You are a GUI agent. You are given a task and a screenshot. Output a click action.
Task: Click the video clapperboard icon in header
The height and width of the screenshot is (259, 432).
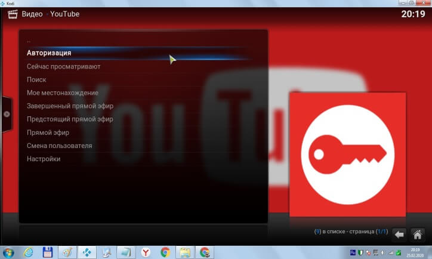(x=13, y=14)
